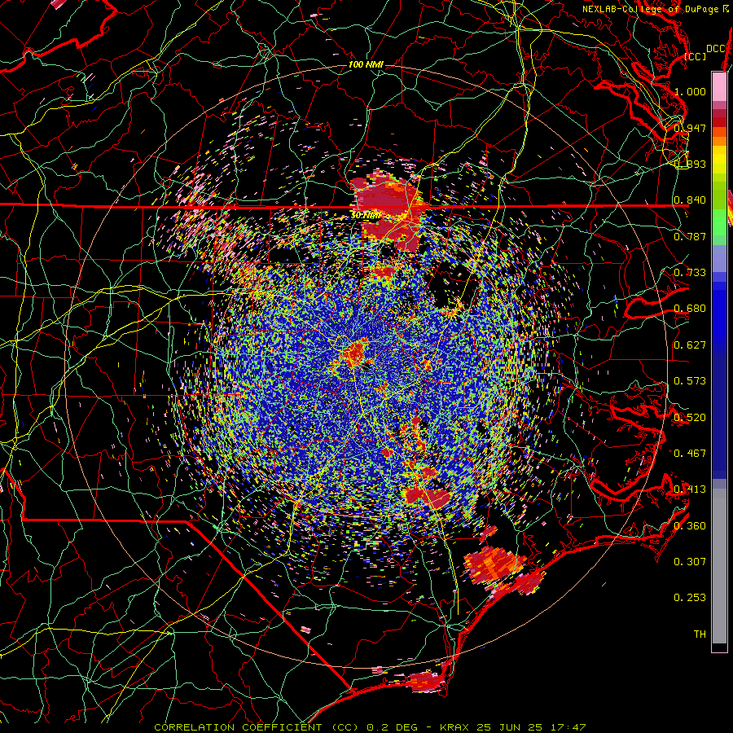Click the pink top segment of the CC color bar
733x733 pixels.
click(x=719, y=87)
